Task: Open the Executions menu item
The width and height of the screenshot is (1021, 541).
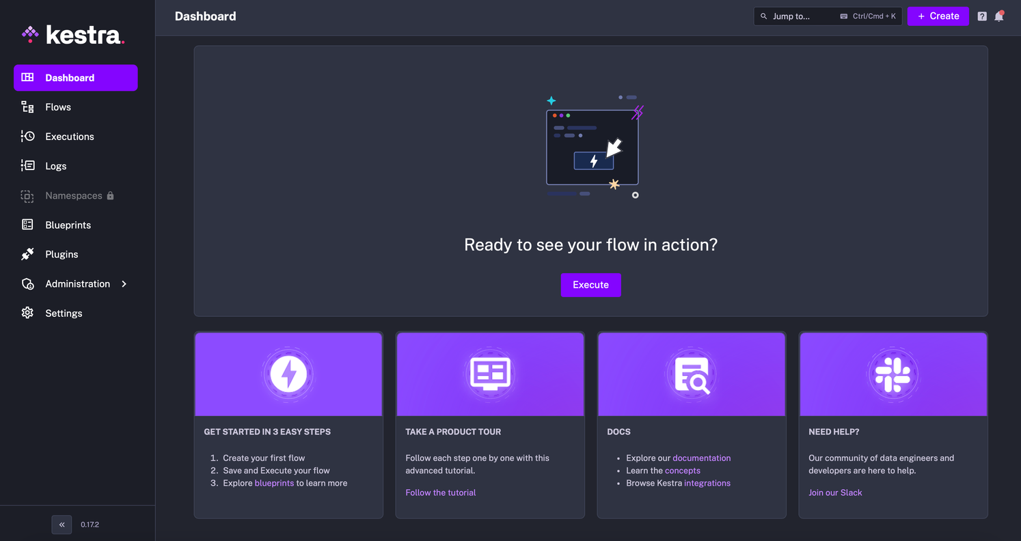Action: coord(75,137)
